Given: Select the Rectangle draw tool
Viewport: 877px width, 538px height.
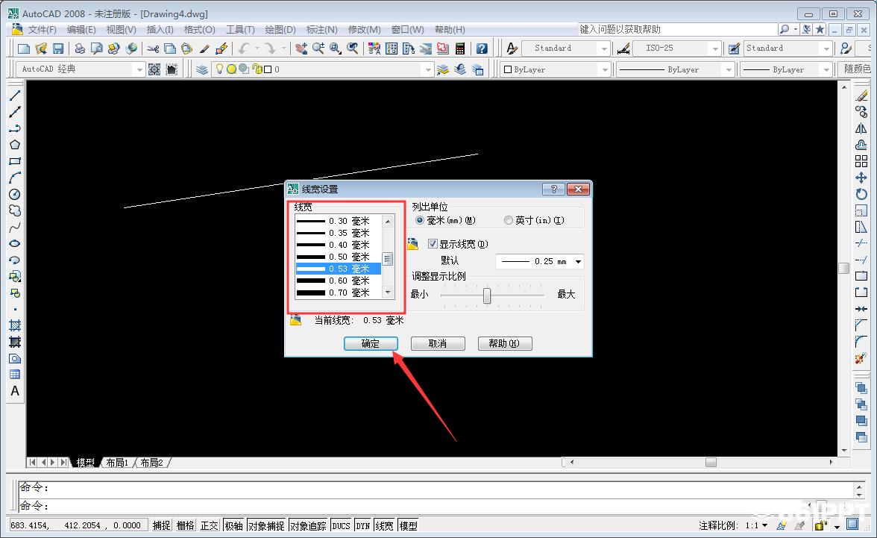Looking at the screenshot, I should click(x=15, y=161).
